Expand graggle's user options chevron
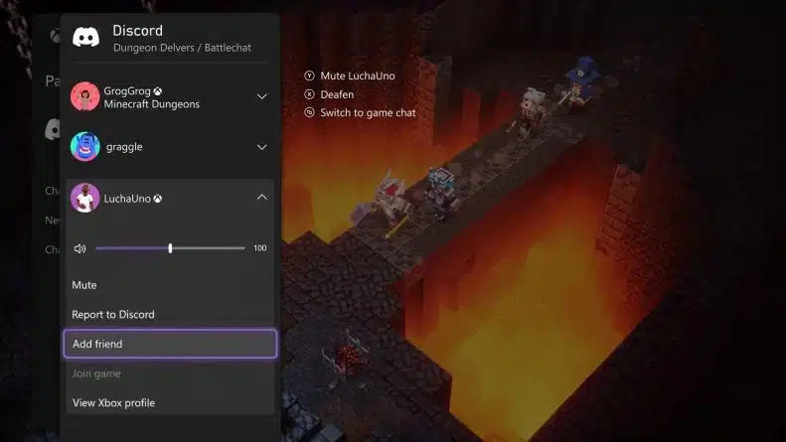Image resolution: width=786 pixels, height=442 pixels. coord(262,147)
